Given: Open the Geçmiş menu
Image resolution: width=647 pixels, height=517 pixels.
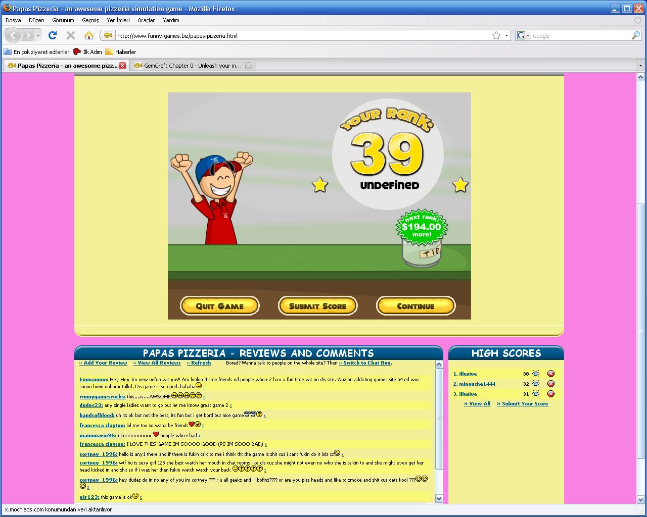Looking at the screenshot, I should tap(90, 20).
